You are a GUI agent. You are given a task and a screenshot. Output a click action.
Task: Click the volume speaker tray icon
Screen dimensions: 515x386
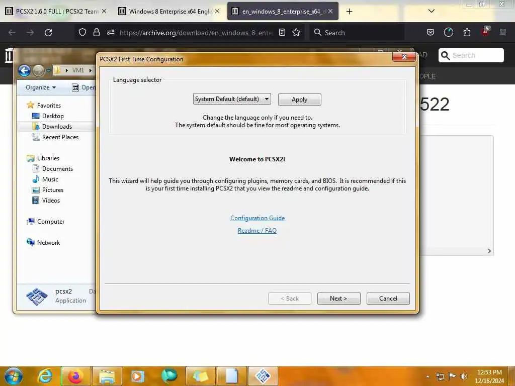464,376
